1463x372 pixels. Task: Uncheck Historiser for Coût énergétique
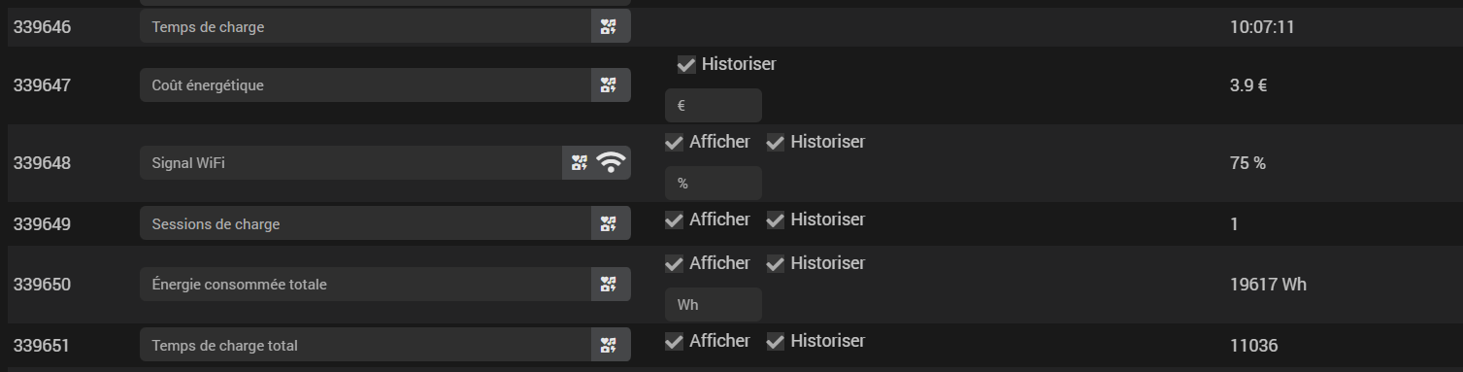point(686,65)
